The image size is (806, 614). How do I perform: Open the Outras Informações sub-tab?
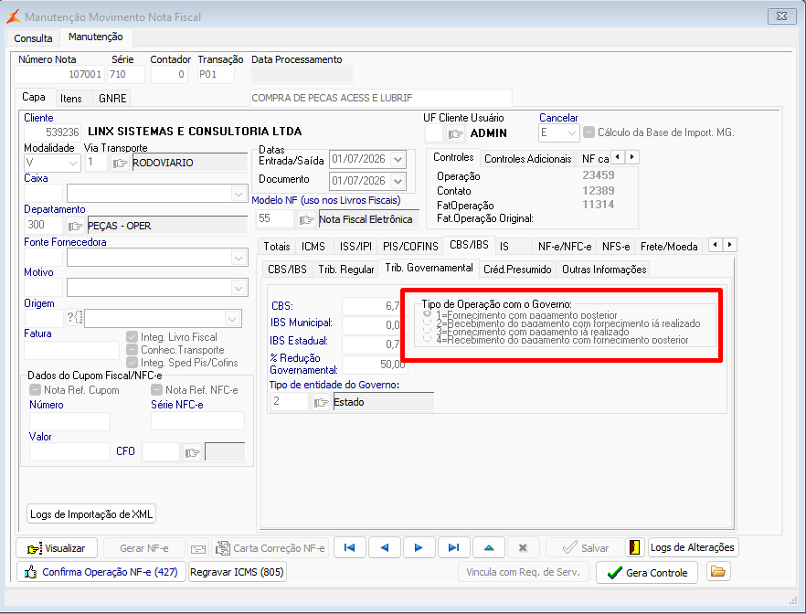click(x=604, y=270)
